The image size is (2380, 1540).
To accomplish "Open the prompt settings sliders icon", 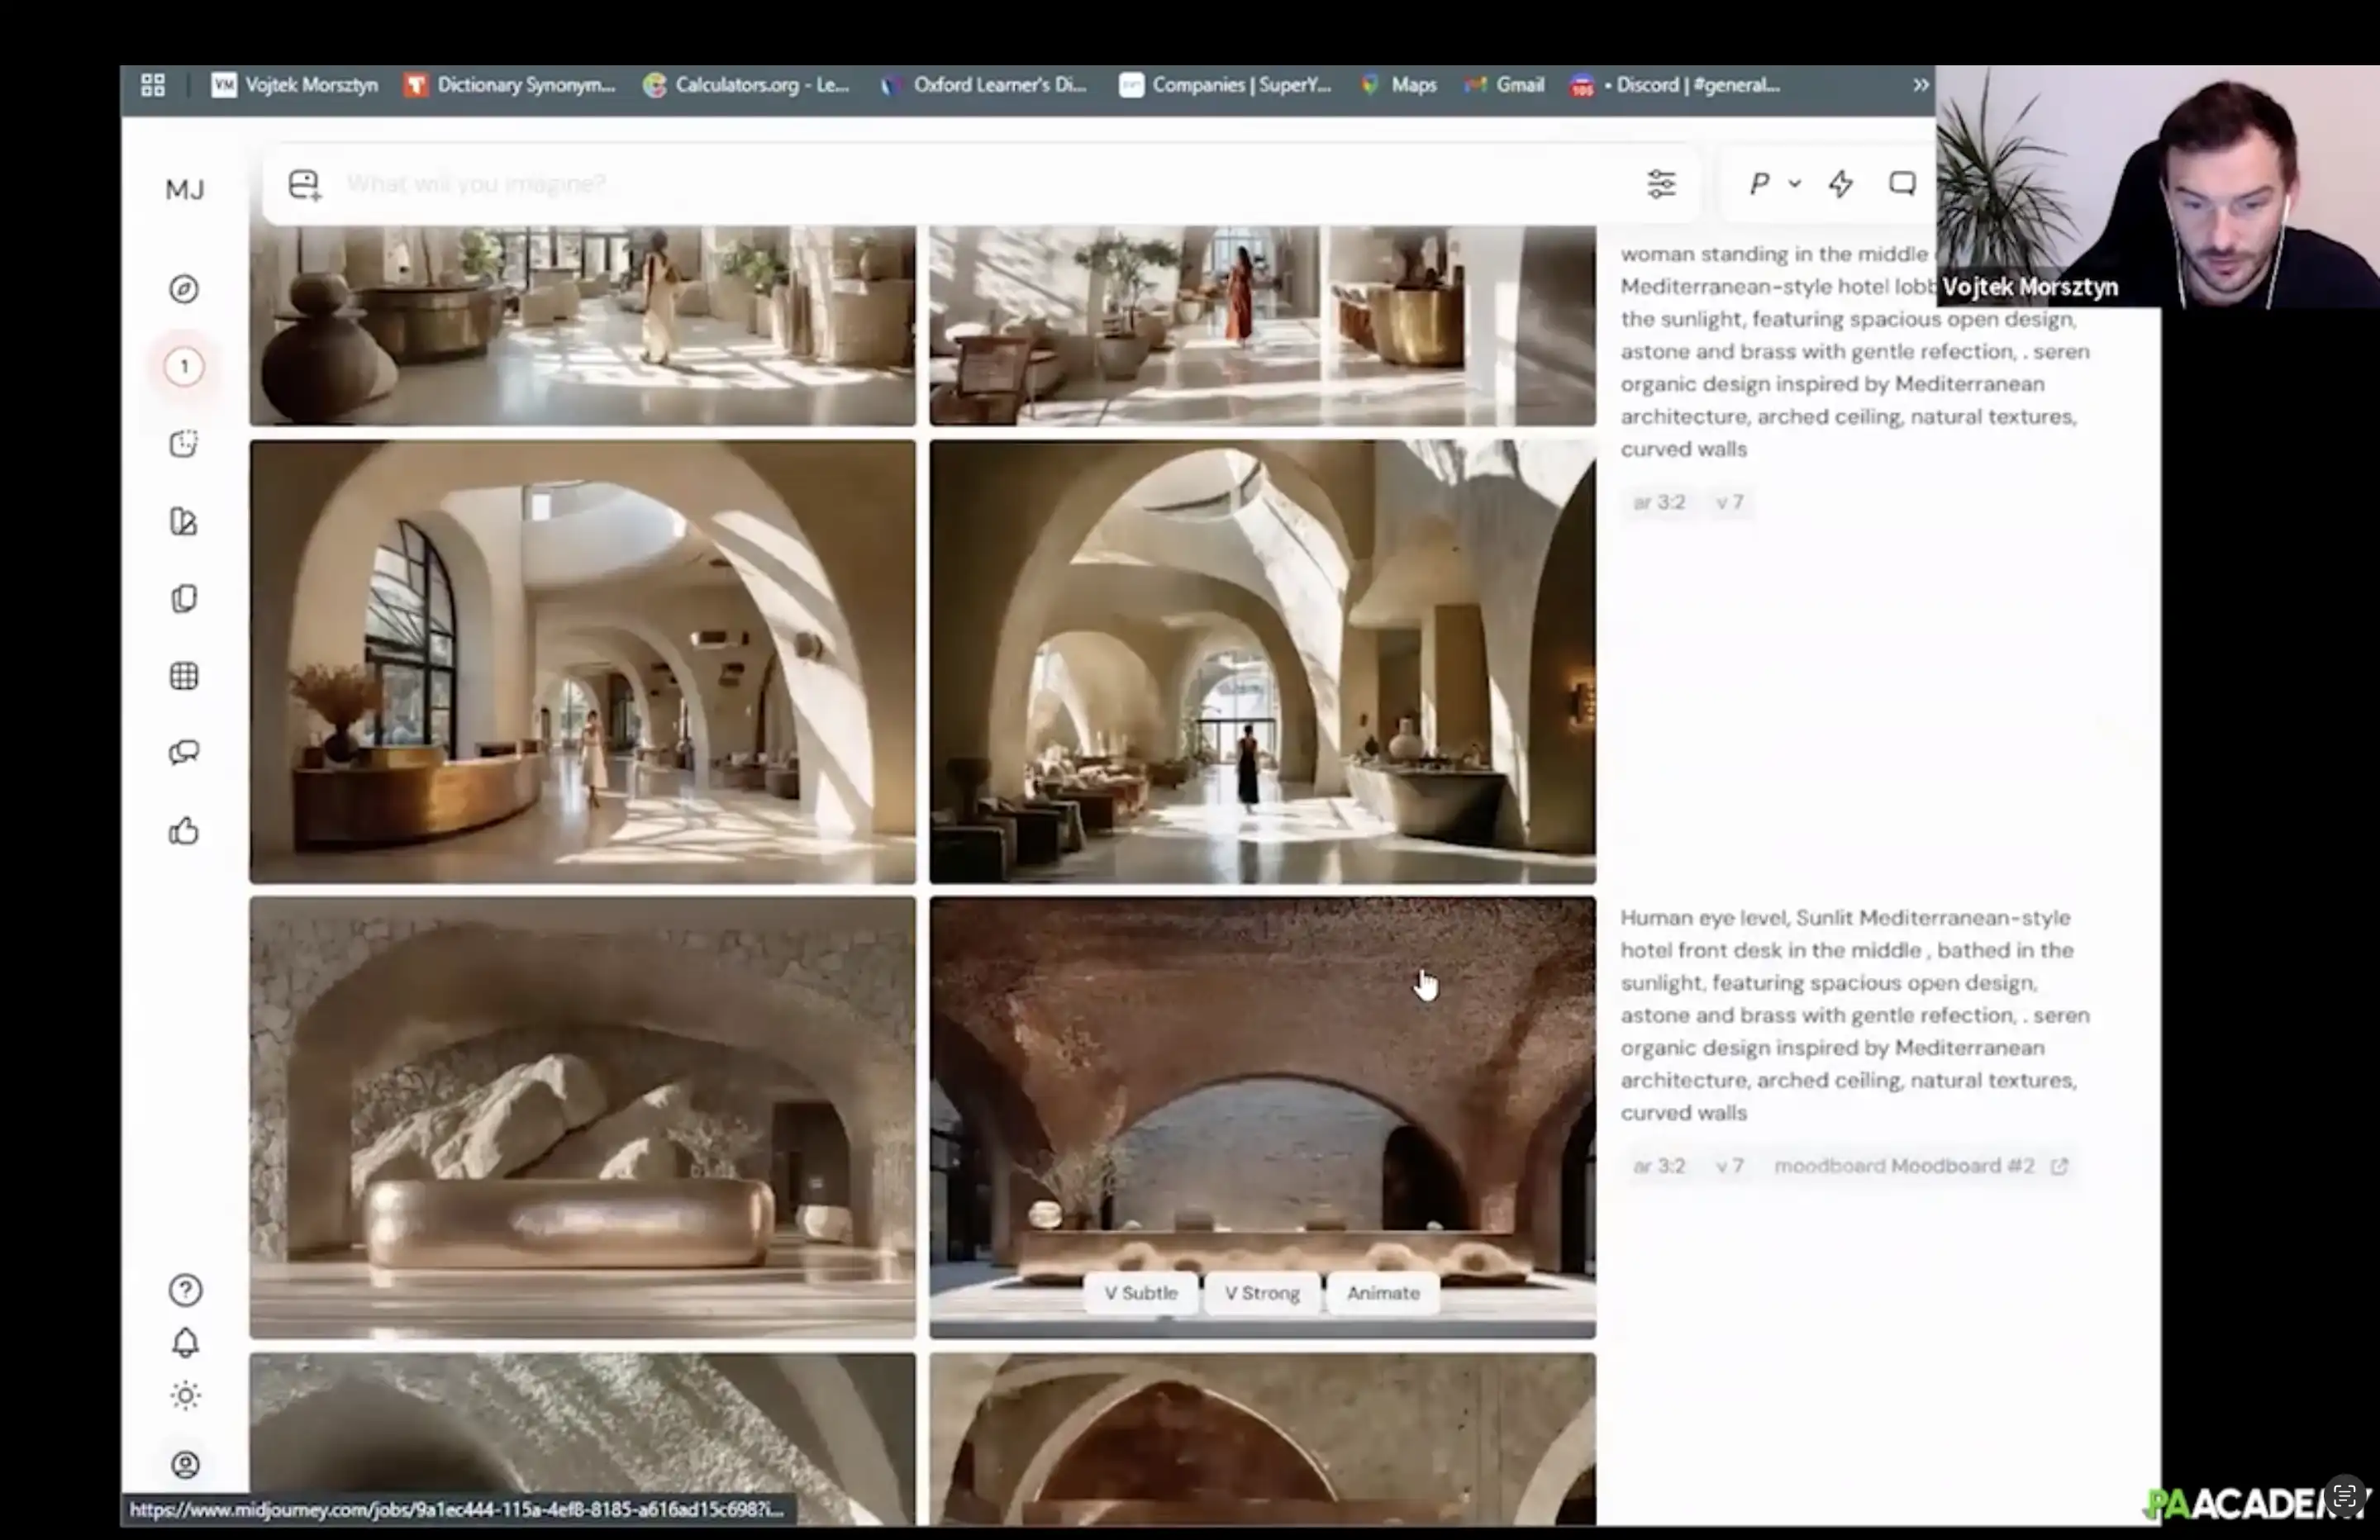I will coord(1661,184).
